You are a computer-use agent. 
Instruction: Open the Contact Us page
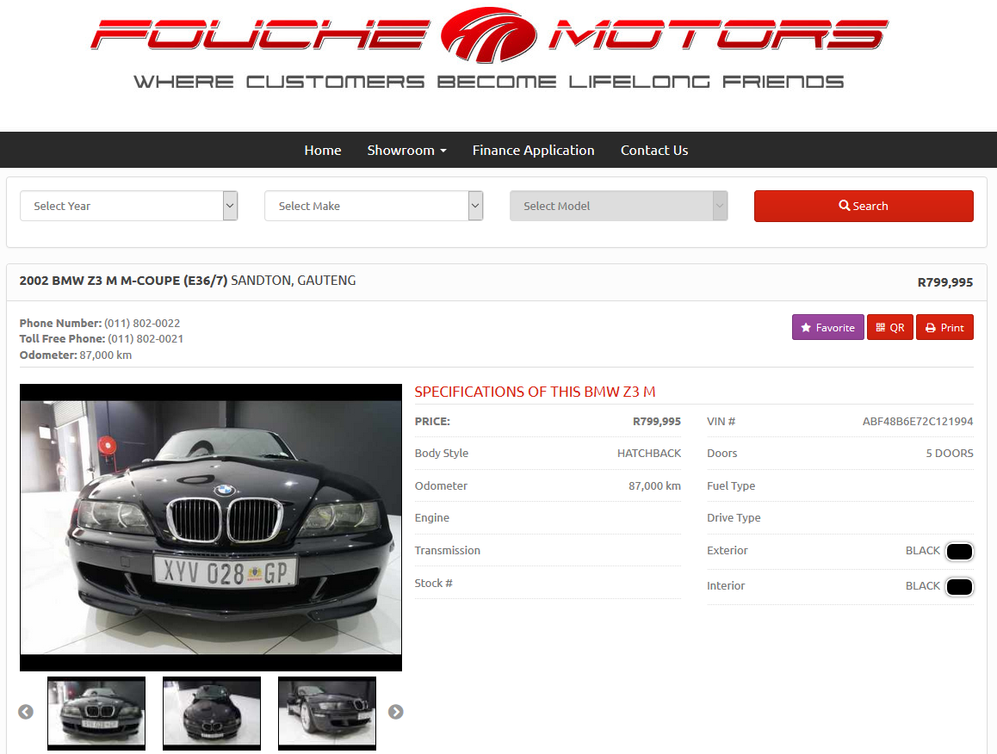[654, 150]
